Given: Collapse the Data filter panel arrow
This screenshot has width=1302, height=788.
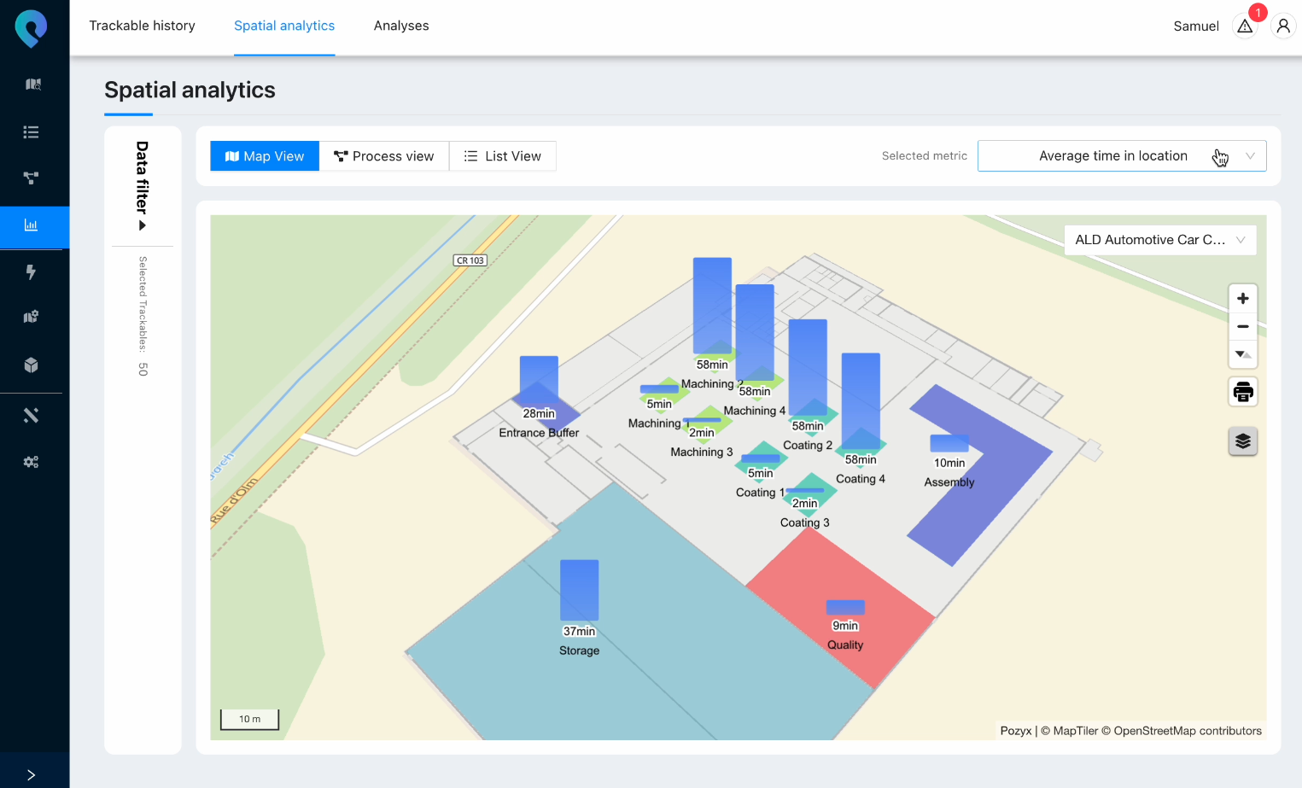Looking at the screenshot, I should [143, 225].
